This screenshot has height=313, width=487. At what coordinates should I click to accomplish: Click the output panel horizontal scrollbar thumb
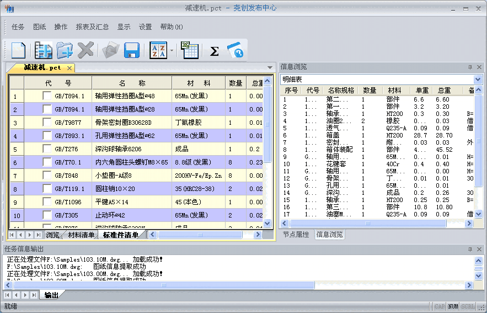click(164, 285)
